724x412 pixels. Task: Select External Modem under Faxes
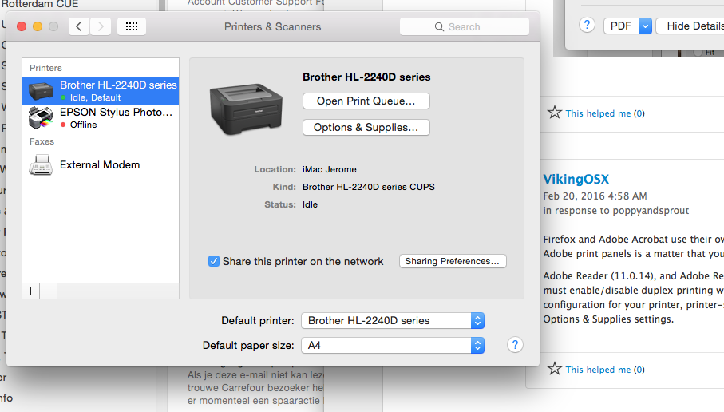pos(101,165)
